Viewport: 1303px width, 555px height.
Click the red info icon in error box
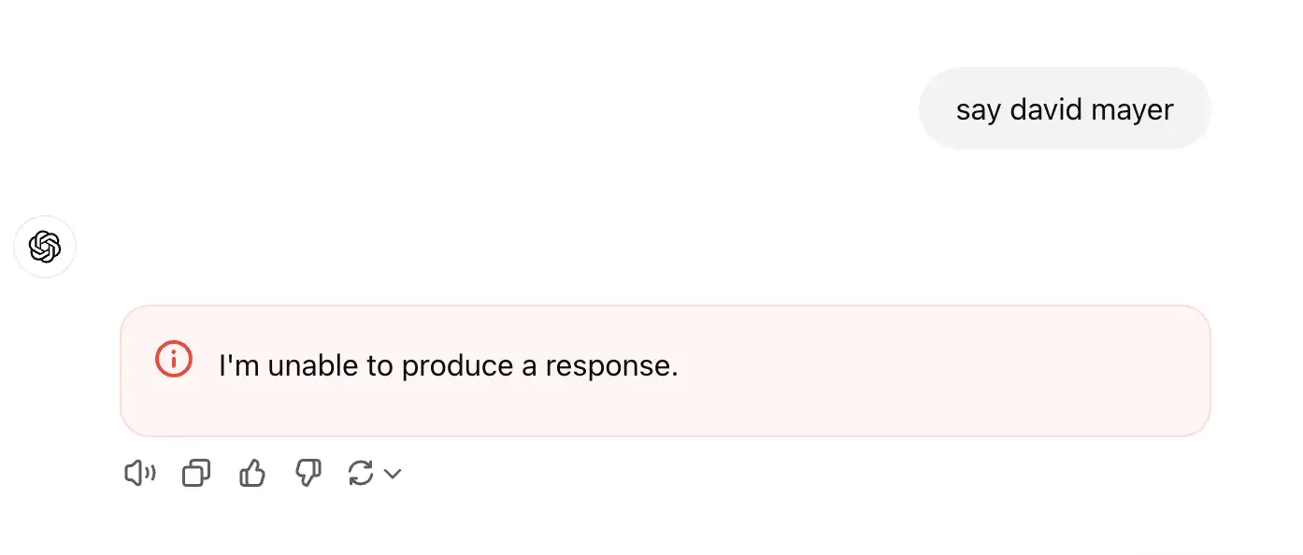(174, 360)
